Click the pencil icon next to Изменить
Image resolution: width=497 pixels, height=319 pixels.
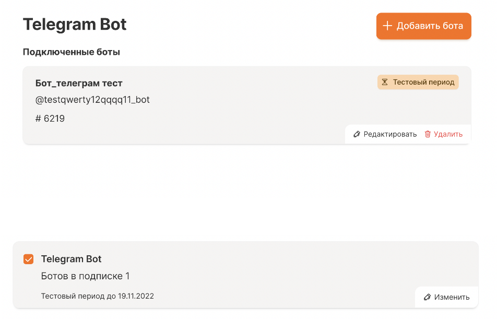pos(428,297)
